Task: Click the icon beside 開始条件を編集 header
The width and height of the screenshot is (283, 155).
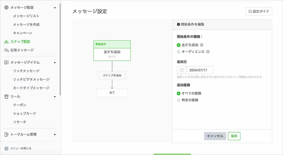Action: click(178, 24)
